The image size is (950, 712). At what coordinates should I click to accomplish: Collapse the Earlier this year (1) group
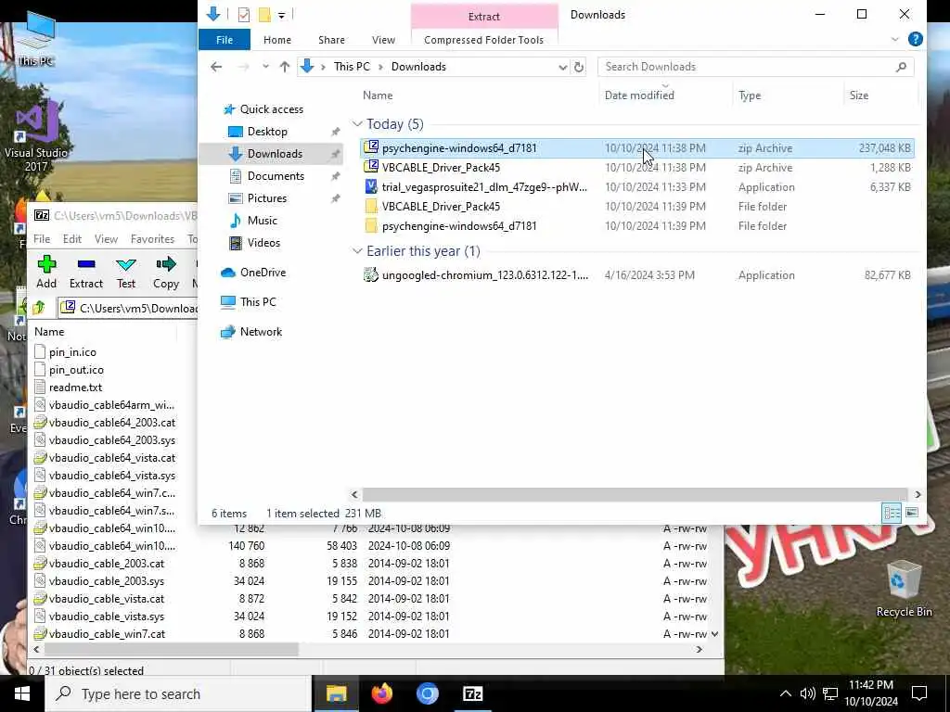(357, 251)
